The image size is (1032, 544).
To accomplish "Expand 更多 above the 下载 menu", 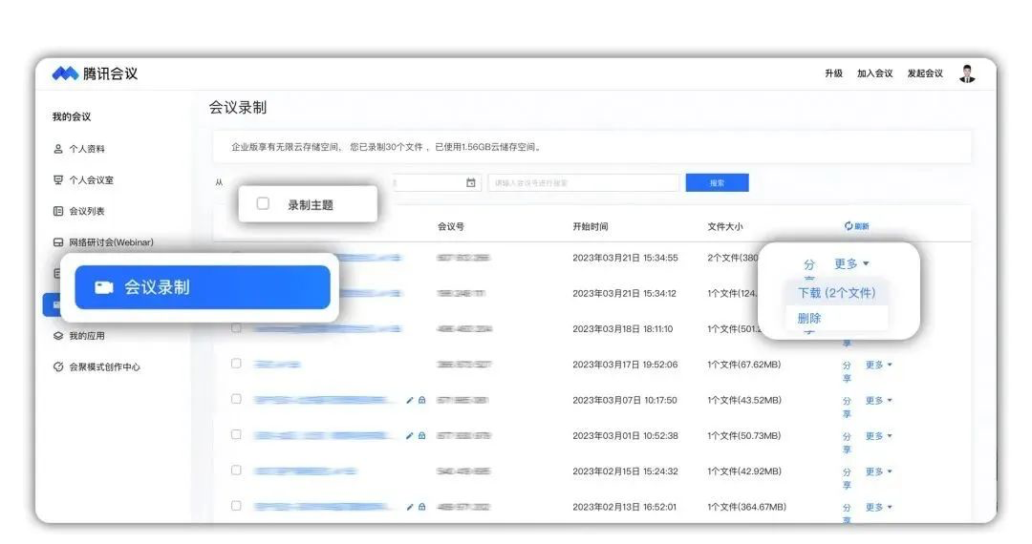I will 851,263.
